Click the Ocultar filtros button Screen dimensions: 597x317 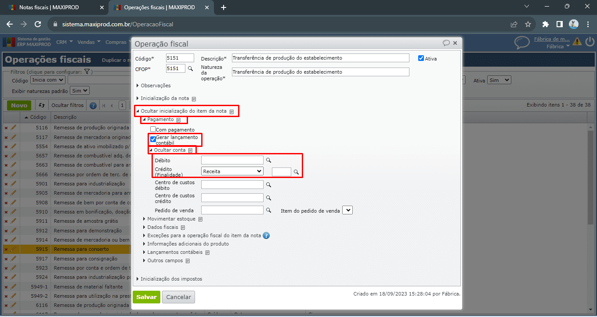click(67, 105)
